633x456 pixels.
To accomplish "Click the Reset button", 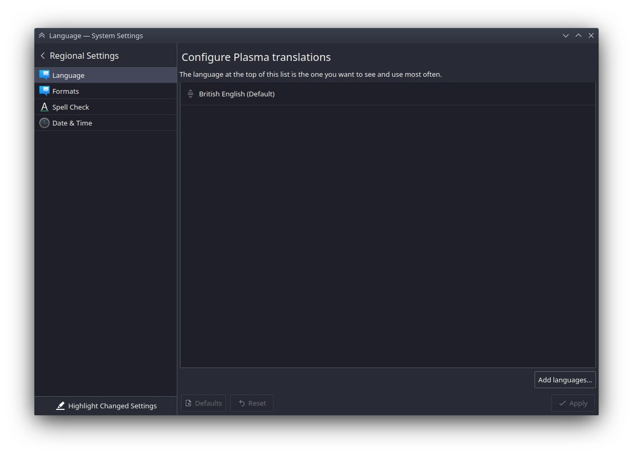I will pos(252,403).
